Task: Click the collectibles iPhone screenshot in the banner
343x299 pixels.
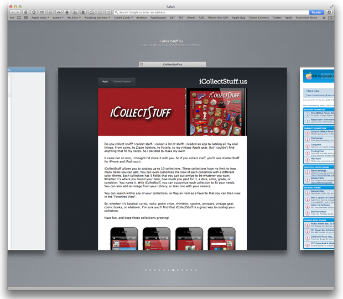Action: (216, 112)
